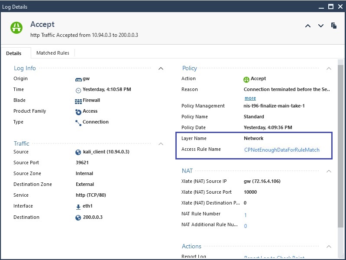
Task: Select the Log Info section heading
Action: click(x=25, y=68)
